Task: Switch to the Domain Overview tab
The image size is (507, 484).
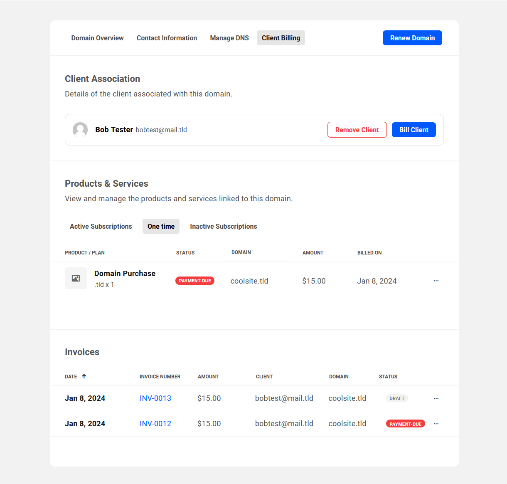Action: (x=97, y=38)
